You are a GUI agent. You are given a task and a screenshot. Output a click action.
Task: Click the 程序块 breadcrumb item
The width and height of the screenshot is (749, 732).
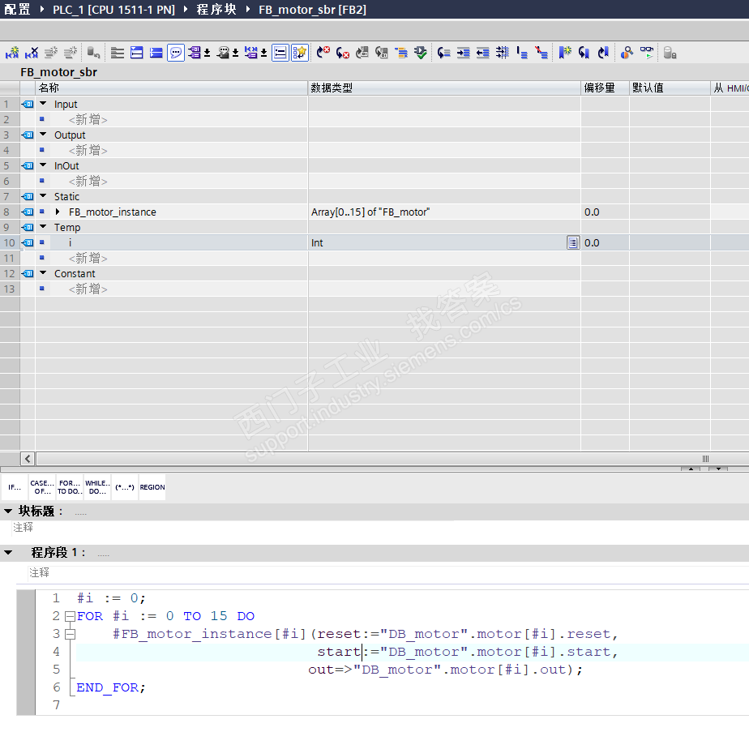click(x=215, y=10)
